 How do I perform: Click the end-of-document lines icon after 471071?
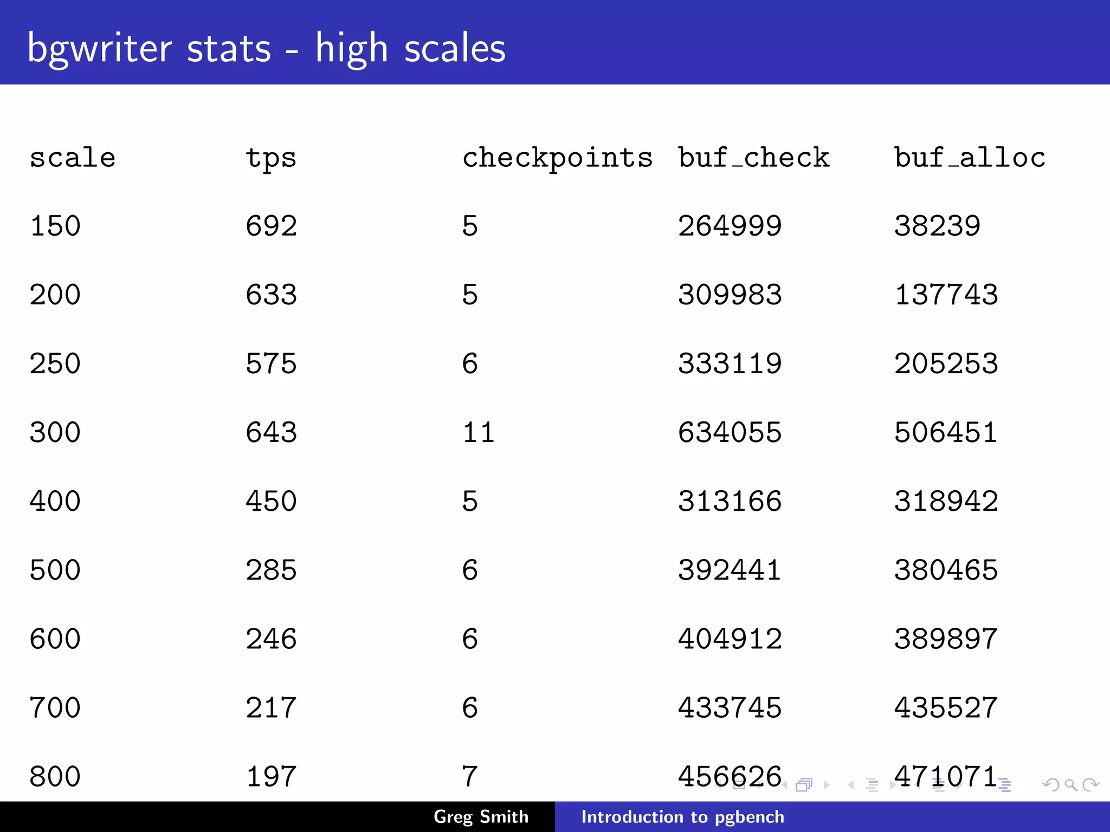click(x=1005, y=784)
